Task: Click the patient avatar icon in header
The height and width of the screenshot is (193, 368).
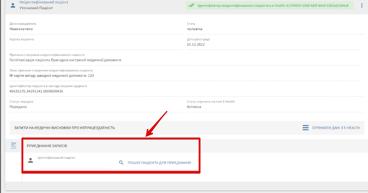Action: click(13, 5)
